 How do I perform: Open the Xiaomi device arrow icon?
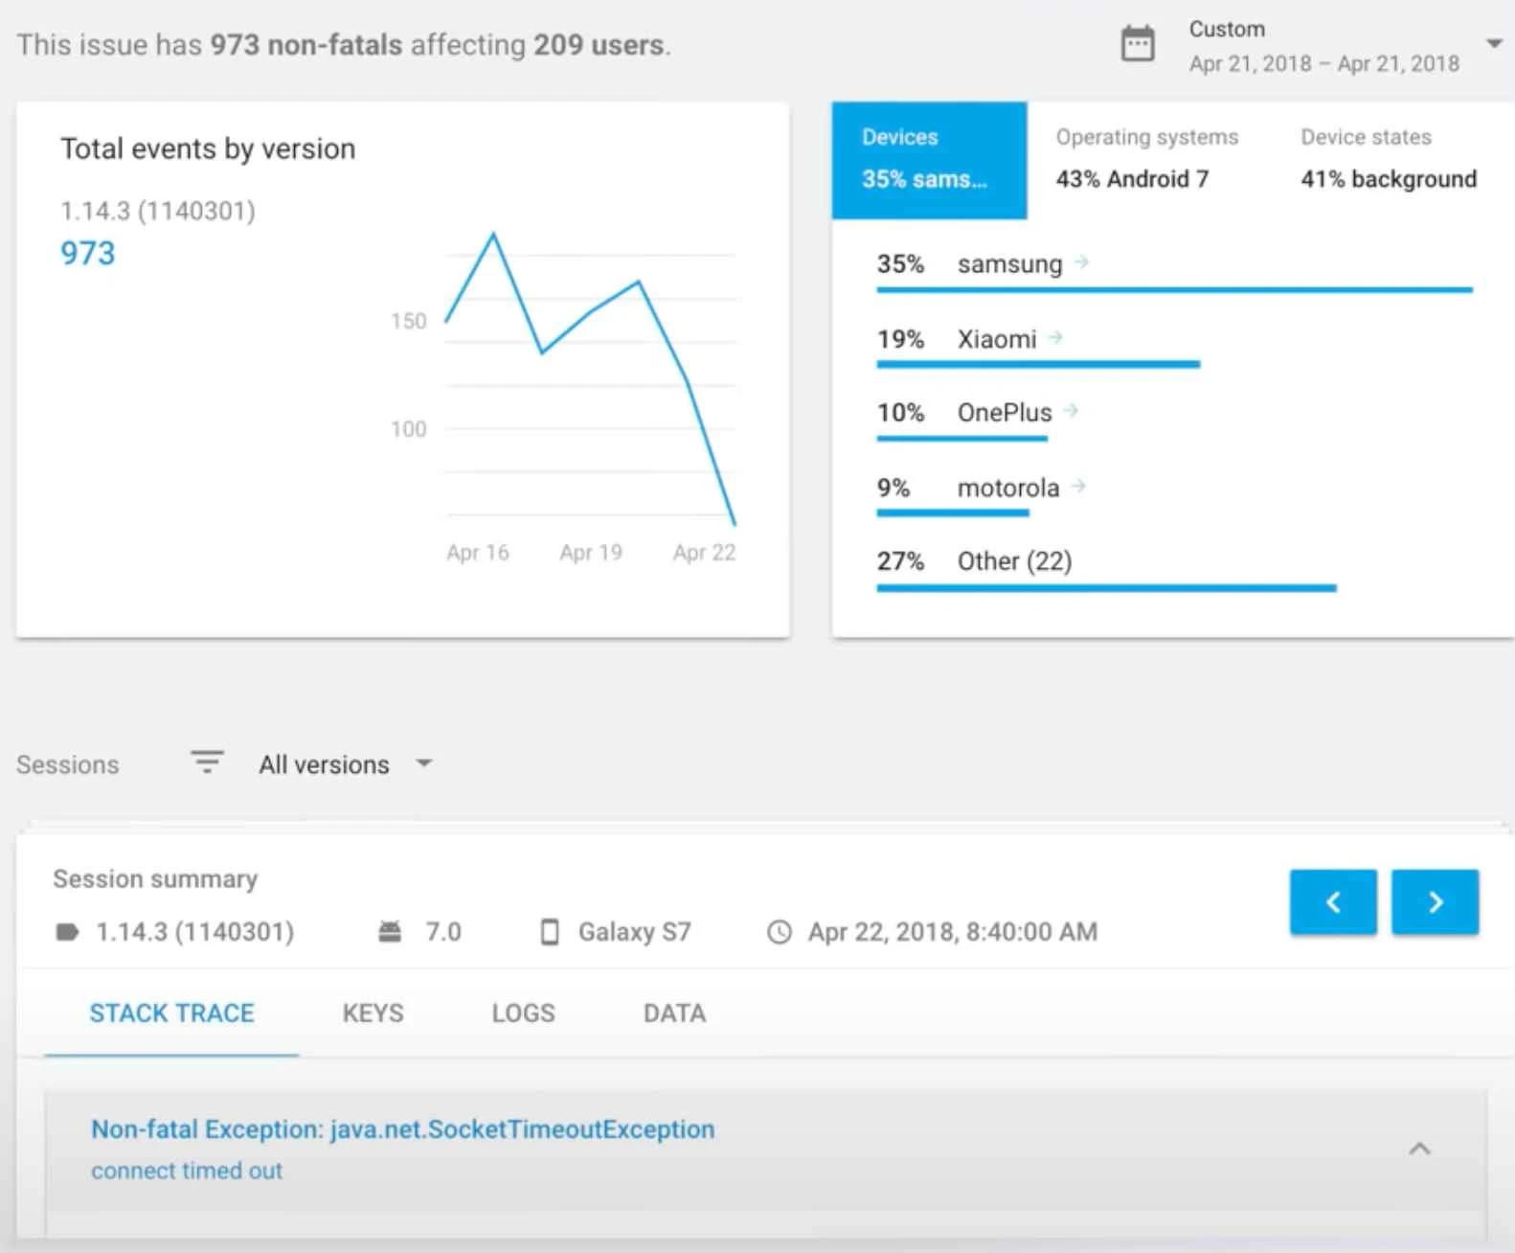coord(1055,337)
